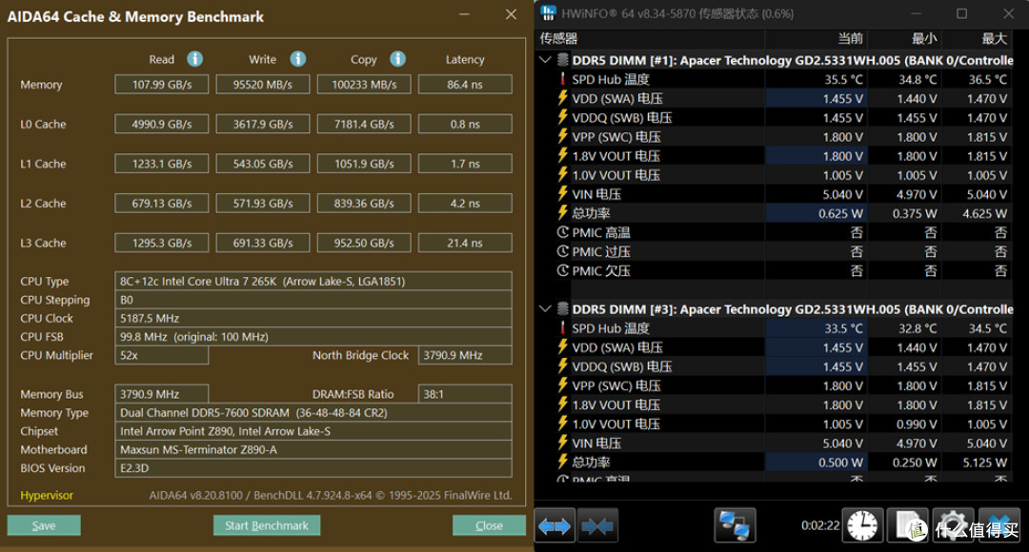Click L1 Cache Write value 543.05 GB/s
Screen dimensions: 1029x552
pyautogui.click(x=263, y=164)
